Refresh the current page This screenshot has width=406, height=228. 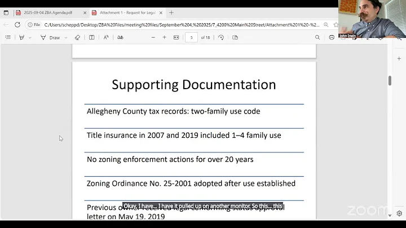coord(17,25)
